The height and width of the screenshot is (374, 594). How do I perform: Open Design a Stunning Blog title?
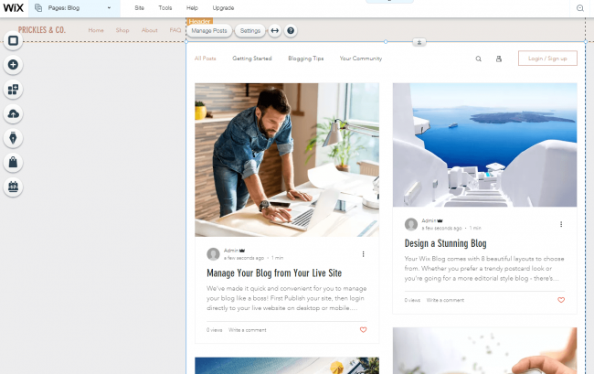click(x=445, y=243)
